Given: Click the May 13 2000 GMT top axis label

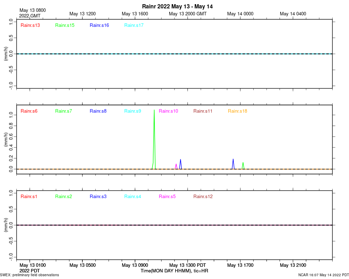Looking at the screenshot, I should (x=188, y=14).
